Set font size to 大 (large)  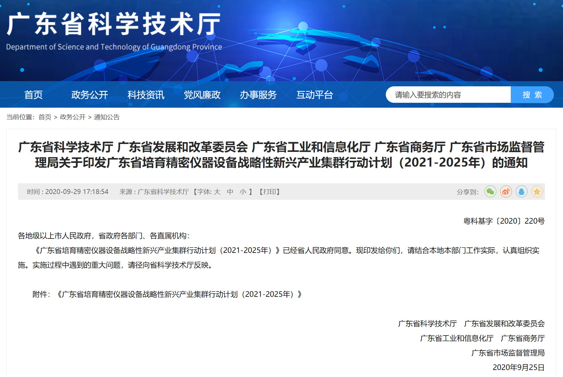(x=217, y=192)
